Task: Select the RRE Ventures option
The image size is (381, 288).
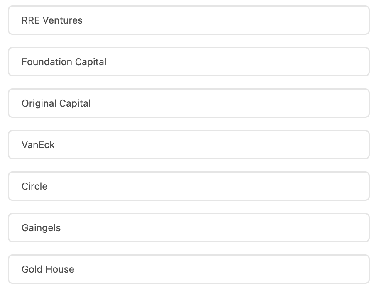Action: click(x=189, y=20)
